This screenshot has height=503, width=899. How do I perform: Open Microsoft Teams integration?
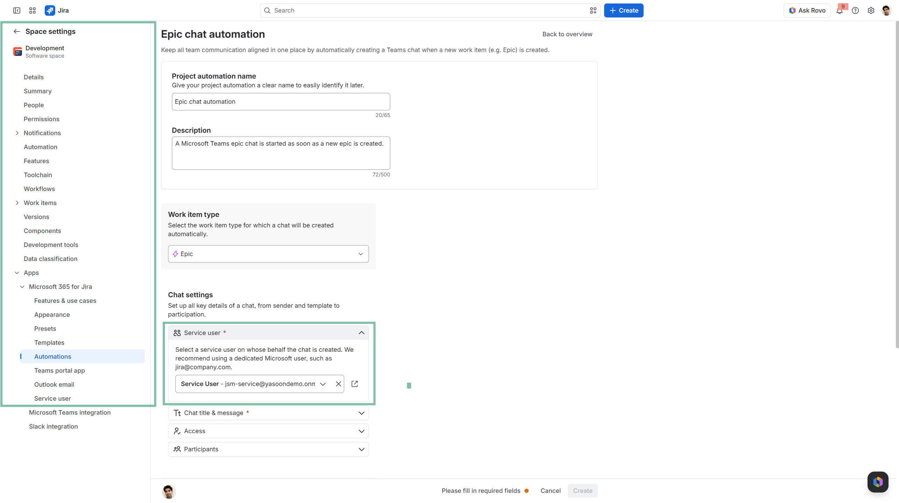70,413
